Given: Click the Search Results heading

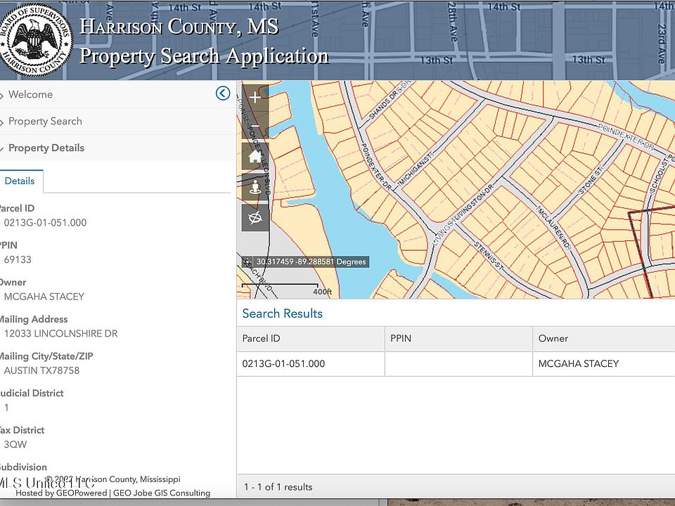Looking at the screenshot, I should pos(283,313).
